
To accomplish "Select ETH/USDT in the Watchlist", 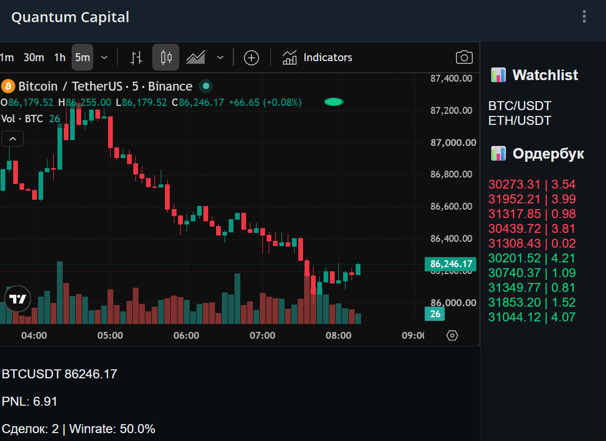I will coord(520,121).
